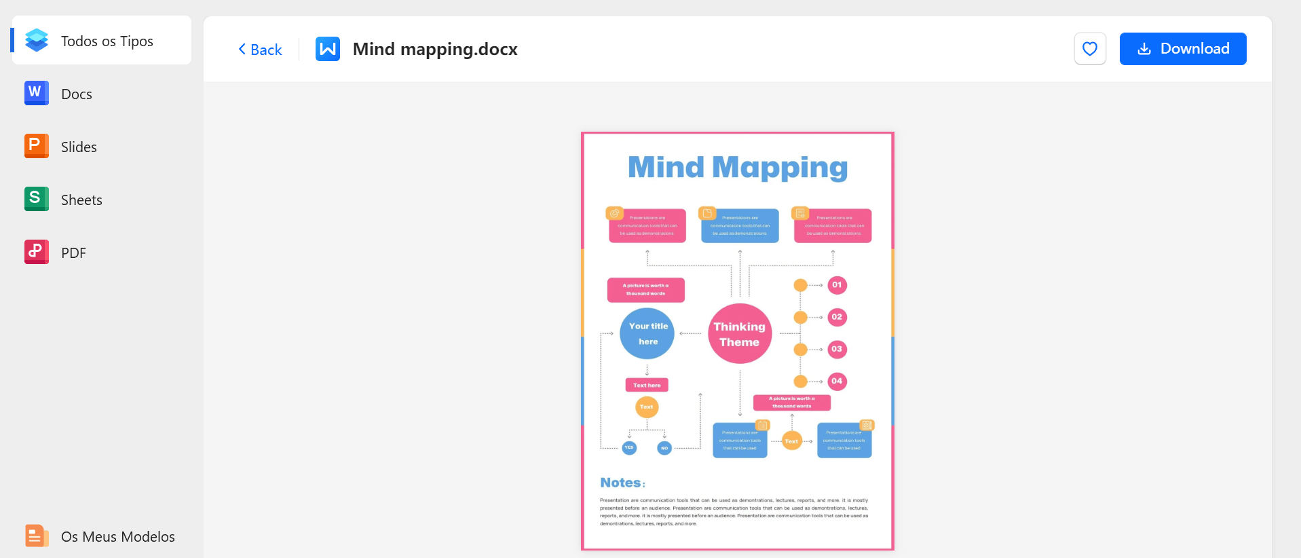Click the 03 numbered circle in preview
1301x558 pixels.
point(837,349)
